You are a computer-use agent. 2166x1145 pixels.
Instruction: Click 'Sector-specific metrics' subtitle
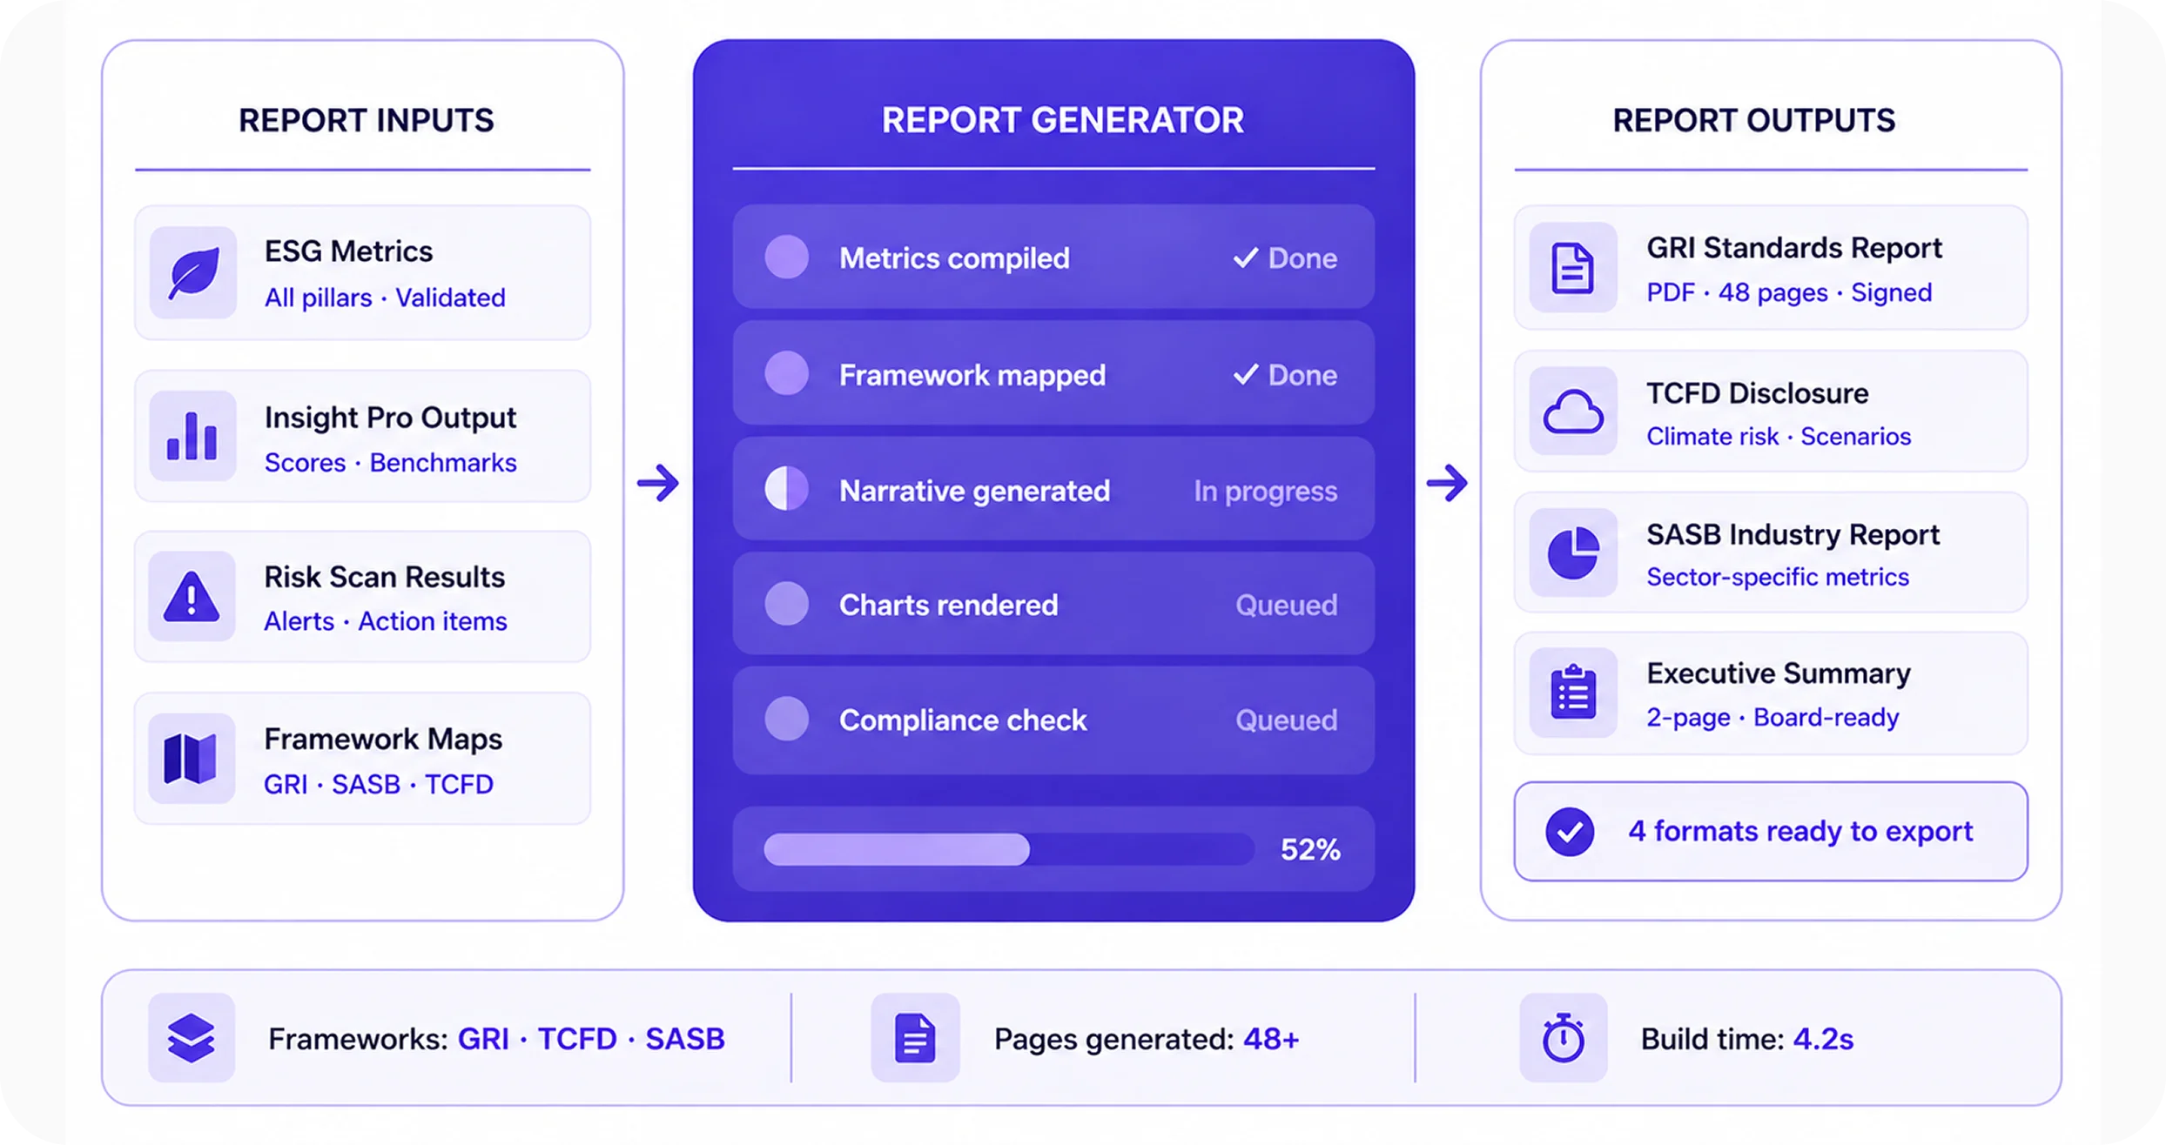point(1778,577)
